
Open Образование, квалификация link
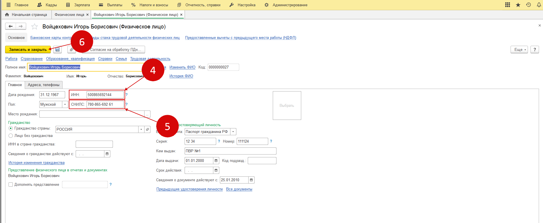point(70,59)
